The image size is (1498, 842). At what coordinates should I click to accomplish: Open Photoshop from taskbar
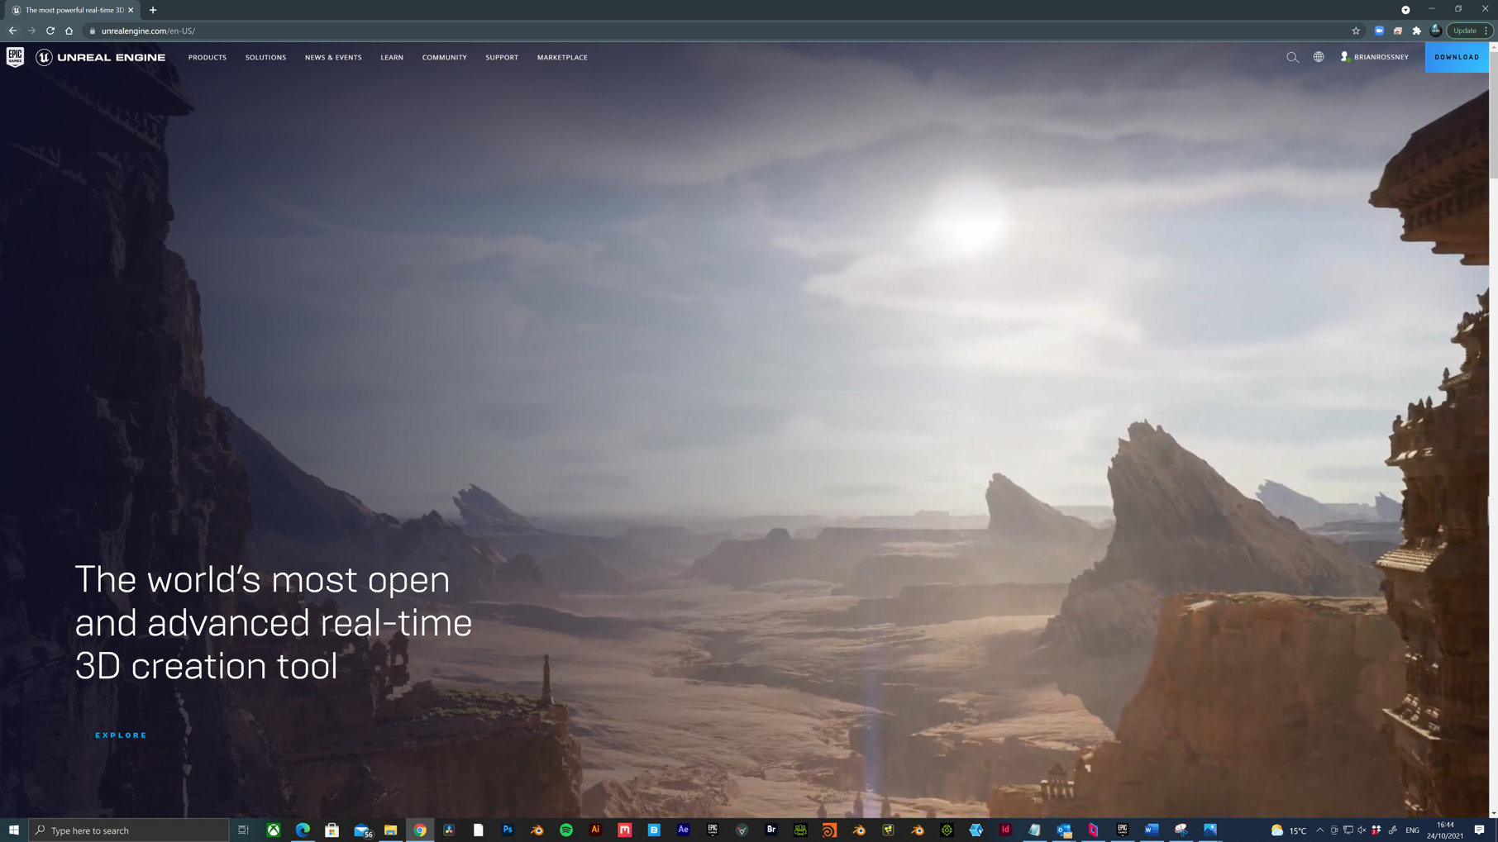[x=508, y=830]
